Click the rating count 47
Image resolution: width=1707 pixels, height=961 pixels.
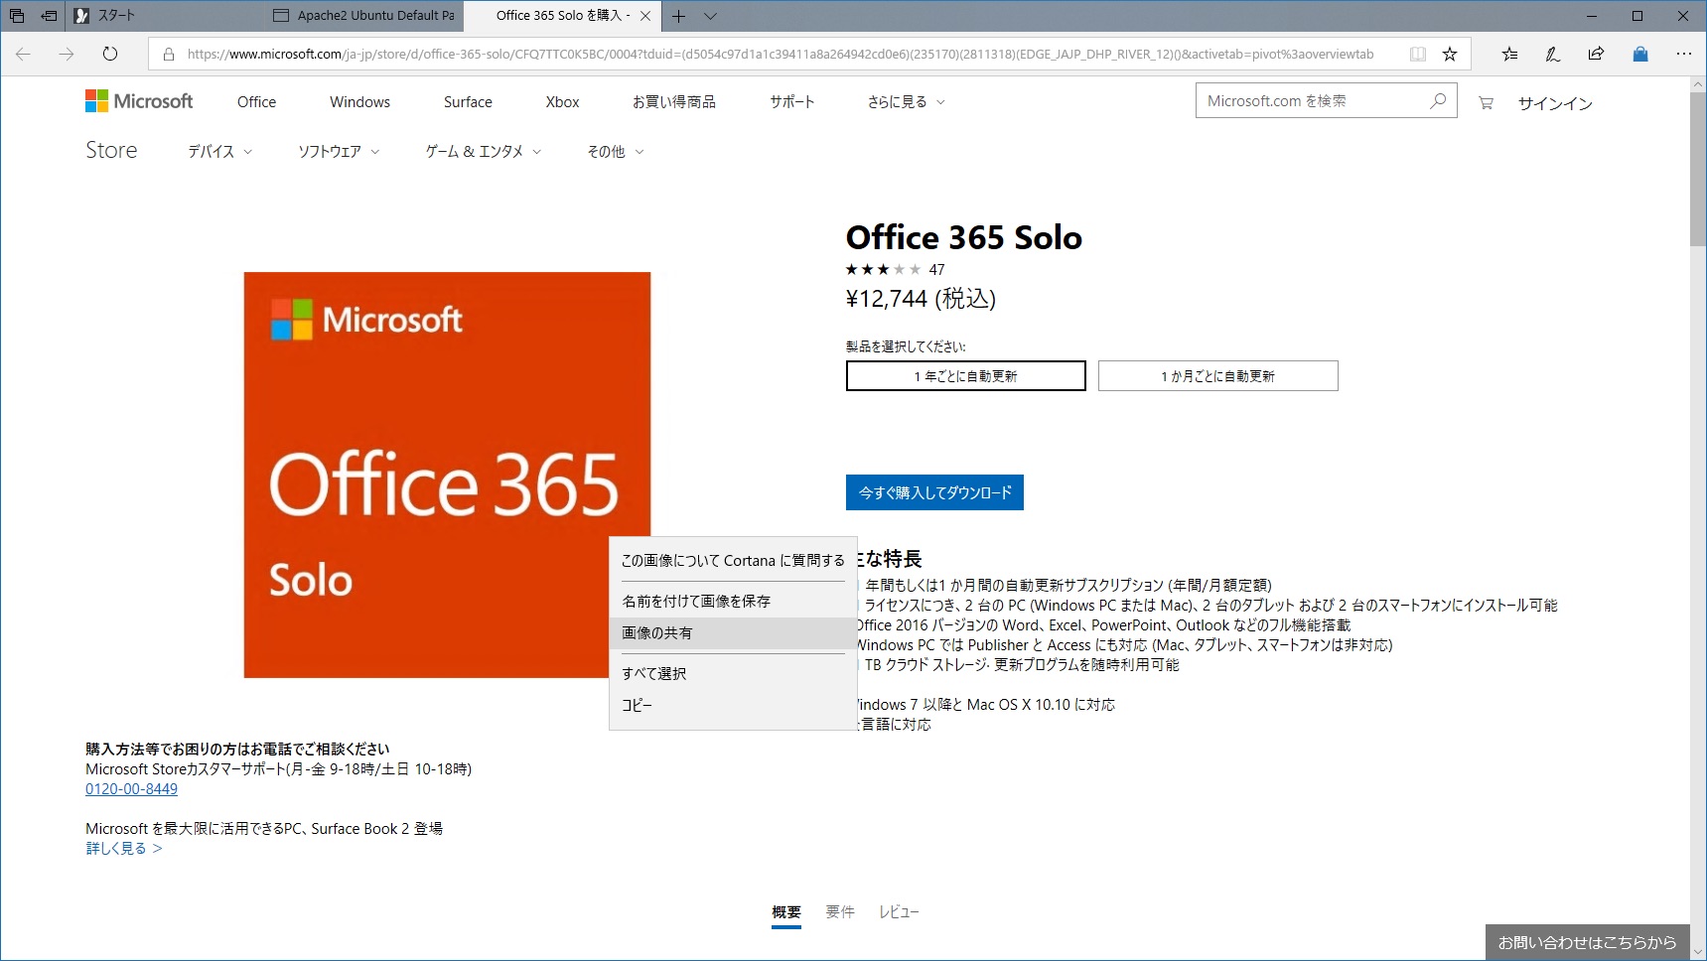click(936, 270)
